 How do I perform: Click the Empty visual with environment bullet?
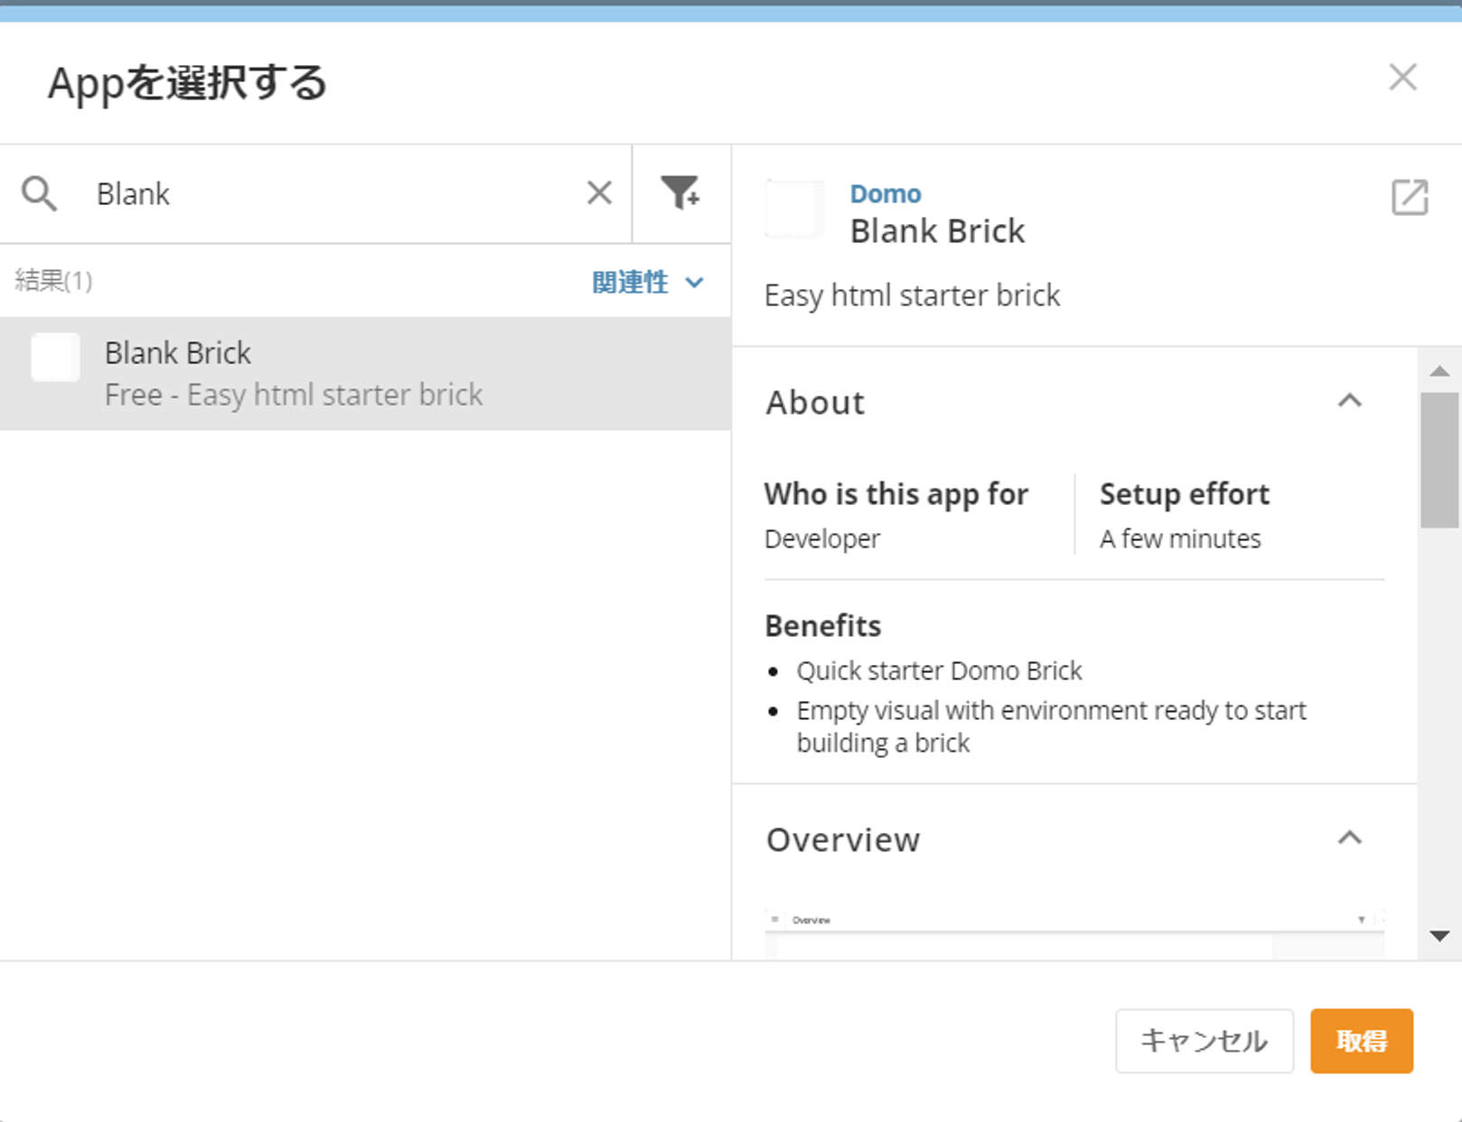(1051, 726)
